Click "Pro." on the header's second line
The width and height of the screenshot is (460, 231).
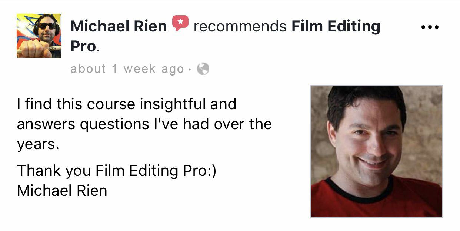coord(85,47)
